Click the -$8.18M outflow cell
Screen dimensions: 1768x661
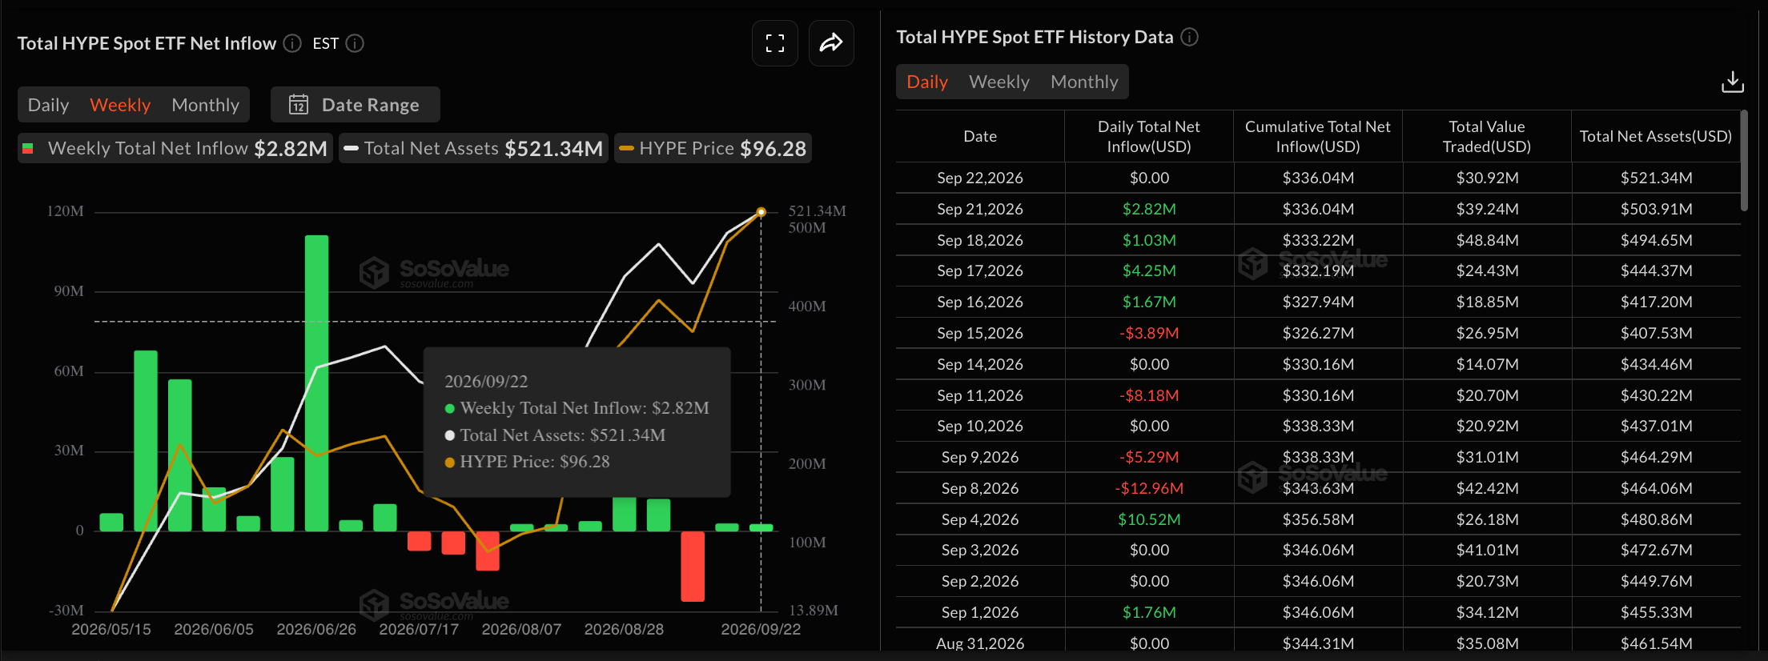[x=1149, y=395]
